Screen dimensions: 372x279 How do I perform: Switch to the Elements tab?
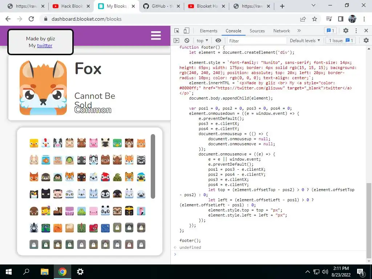point(209,31)
